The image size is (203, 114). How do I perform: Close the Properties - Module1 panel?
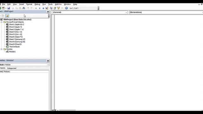[x=48, y=61]
